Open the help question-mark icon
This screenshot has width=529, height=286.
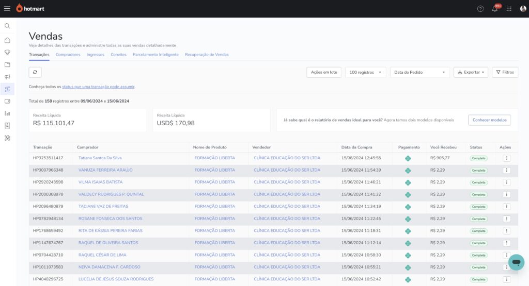[480, 9]
